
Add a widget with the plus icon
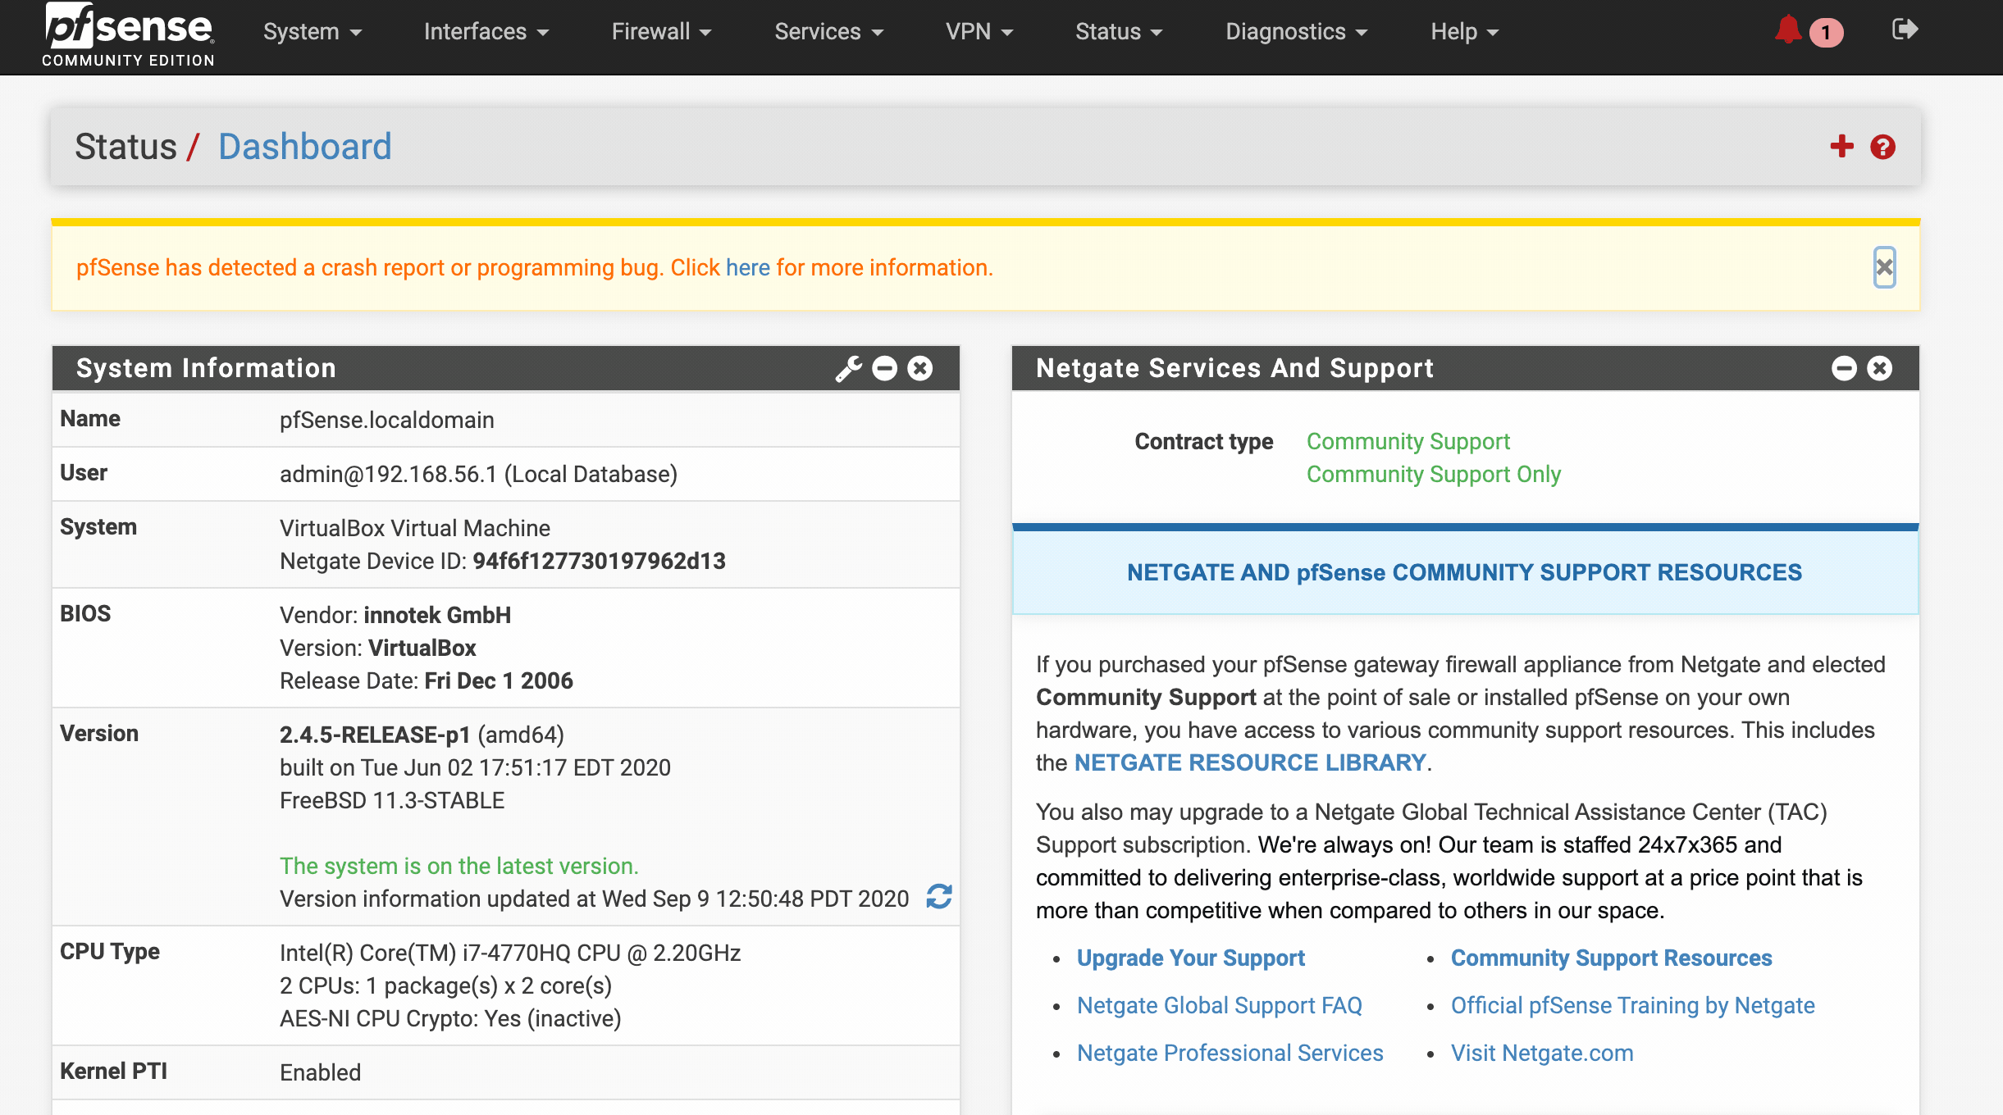1842,146
